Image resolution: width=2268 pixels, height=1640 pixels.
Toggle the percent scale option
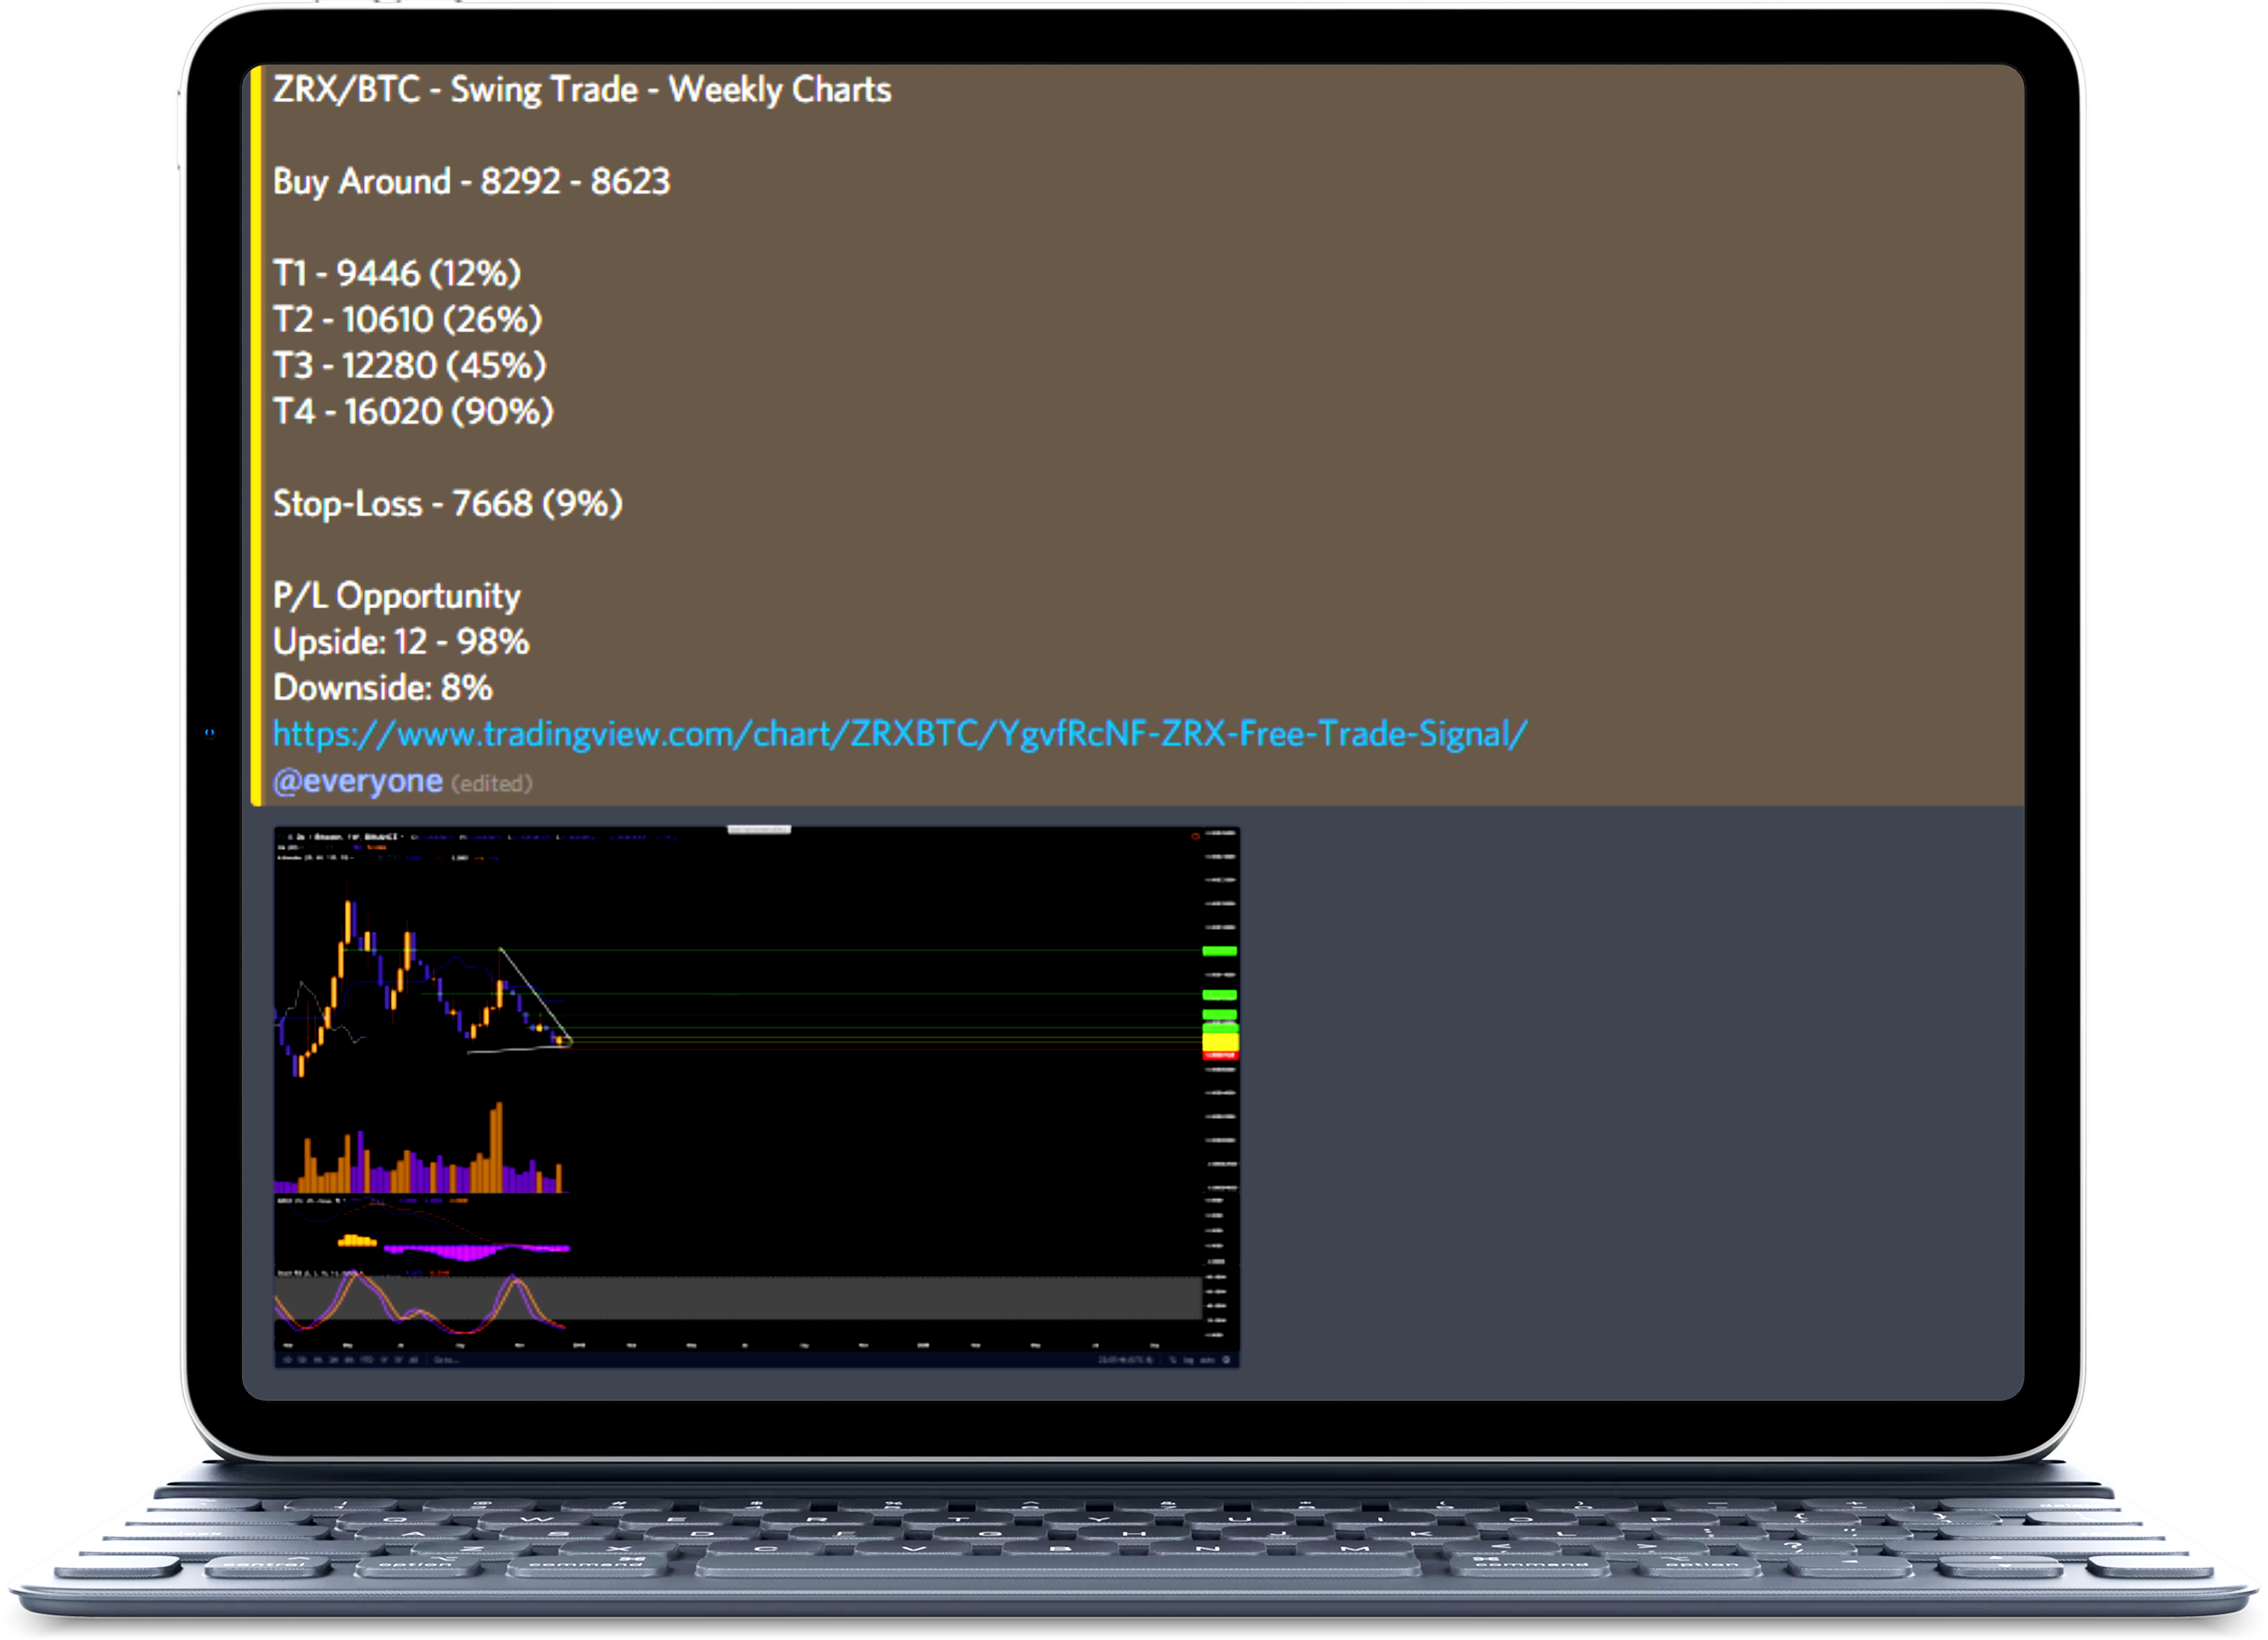(x=1173, y=1360)
